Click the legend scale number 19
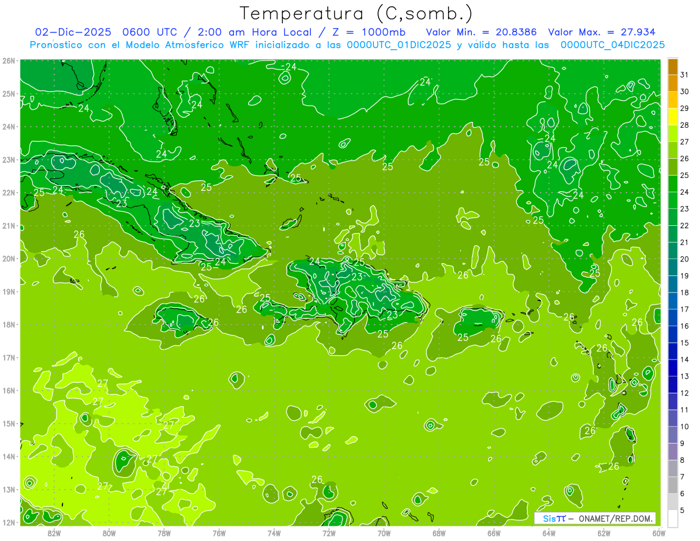The image size is (700, 541). coord(684,275)
